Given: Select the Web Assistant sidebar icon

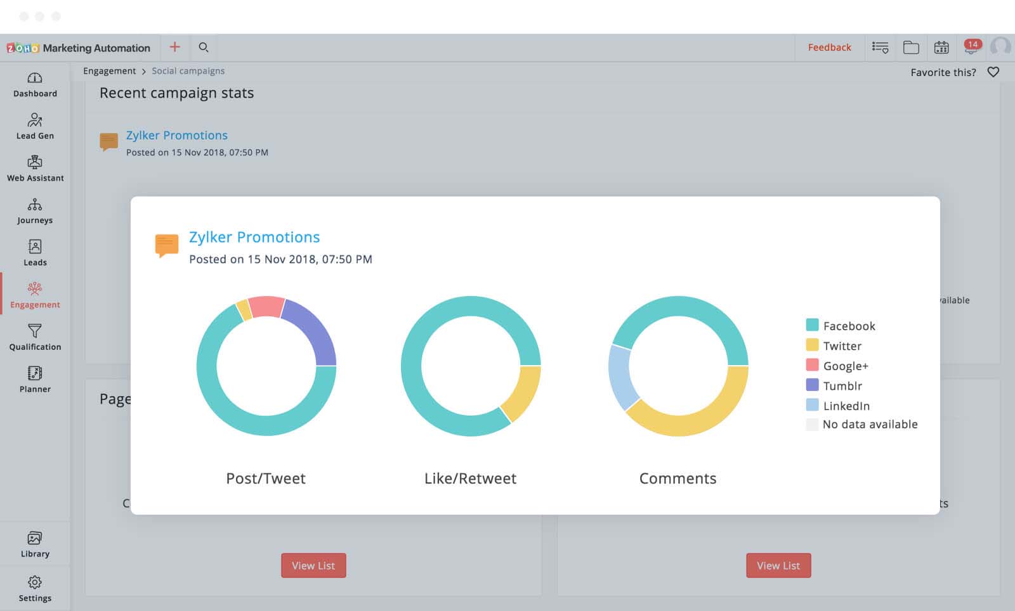Looking at the screenshot, I should coord(35,163).
